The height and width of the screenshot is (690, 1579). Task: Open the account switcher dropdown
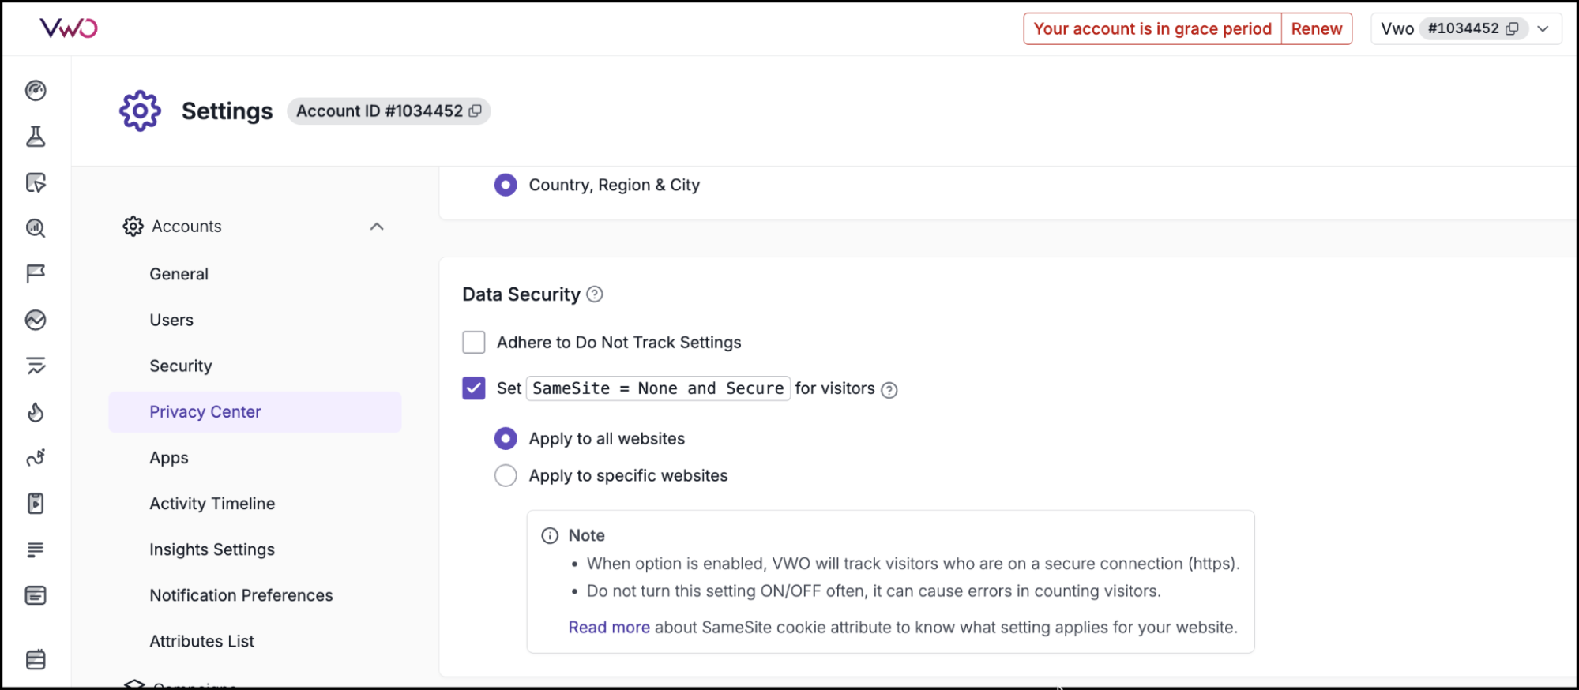tap(1543, 28)
